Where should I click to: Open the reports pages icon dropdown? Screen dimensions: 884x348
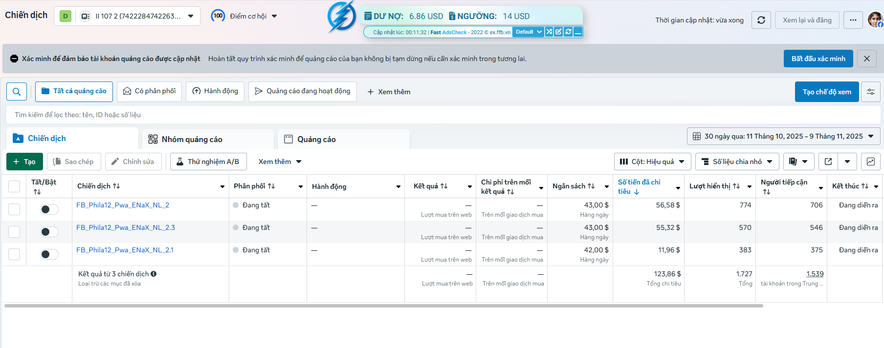coord(798,162)
